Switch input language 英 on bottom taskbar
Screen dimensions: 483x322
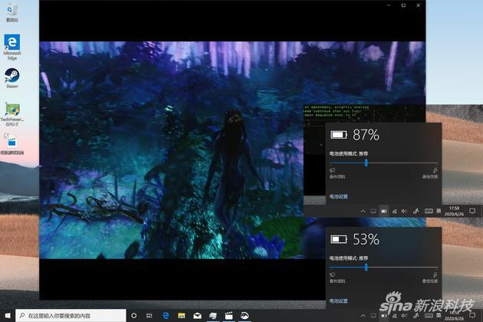click(x=439, y=316)
